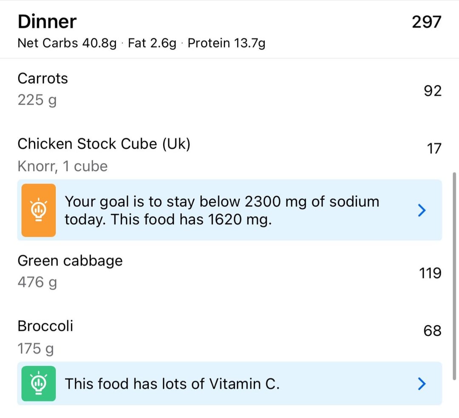Tap the green Vitamin C lightbulb icon
The image size is (459, 418).
[x=39, y=383]
